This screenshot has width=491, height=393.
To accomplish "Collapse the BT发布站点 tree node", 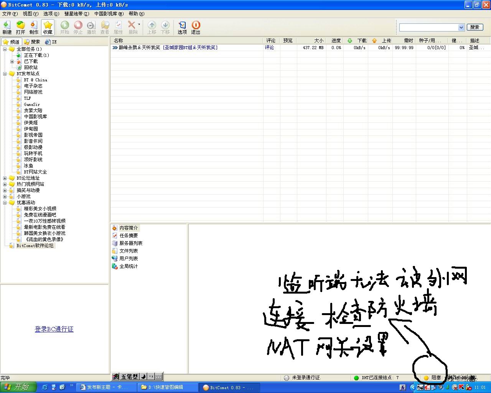I will coord(5,74).
